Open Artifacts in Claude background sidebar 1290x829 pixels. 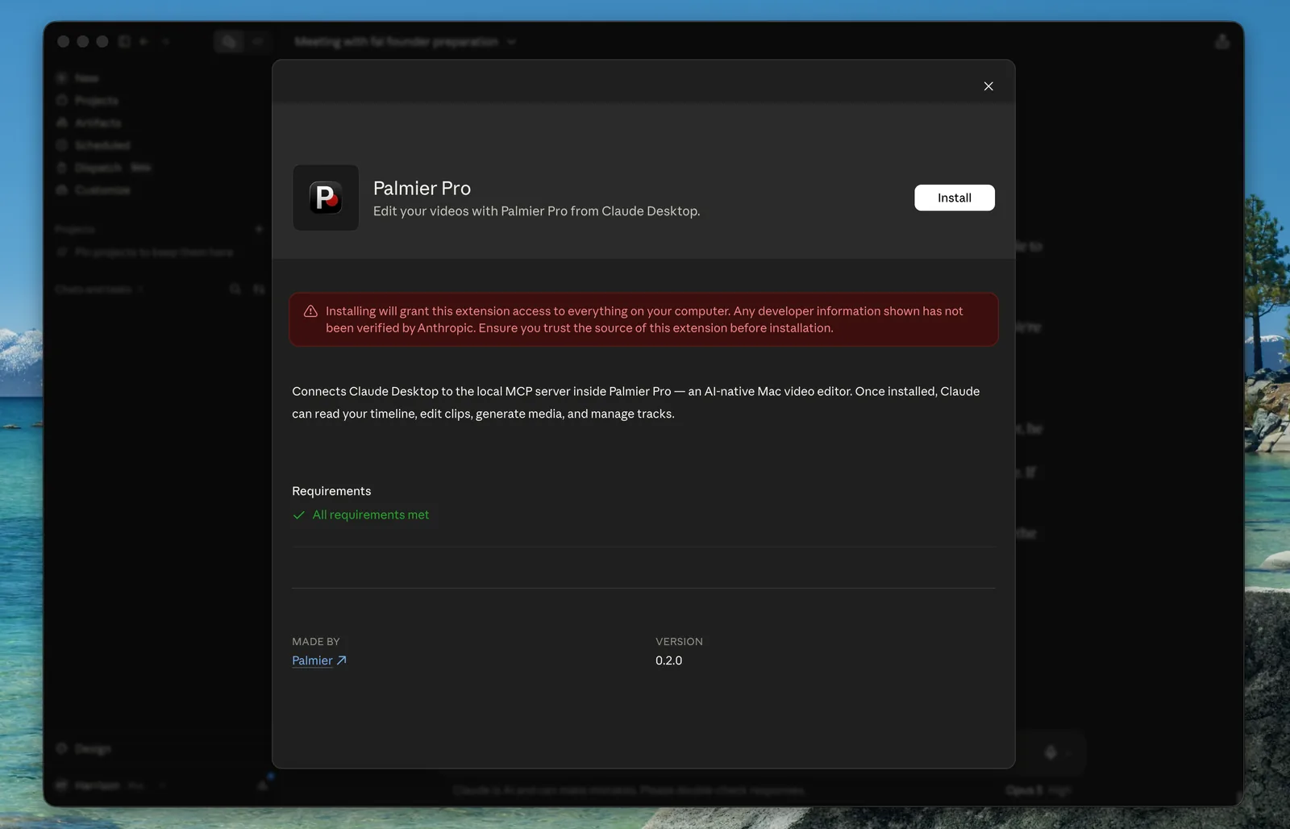point(89,123)
